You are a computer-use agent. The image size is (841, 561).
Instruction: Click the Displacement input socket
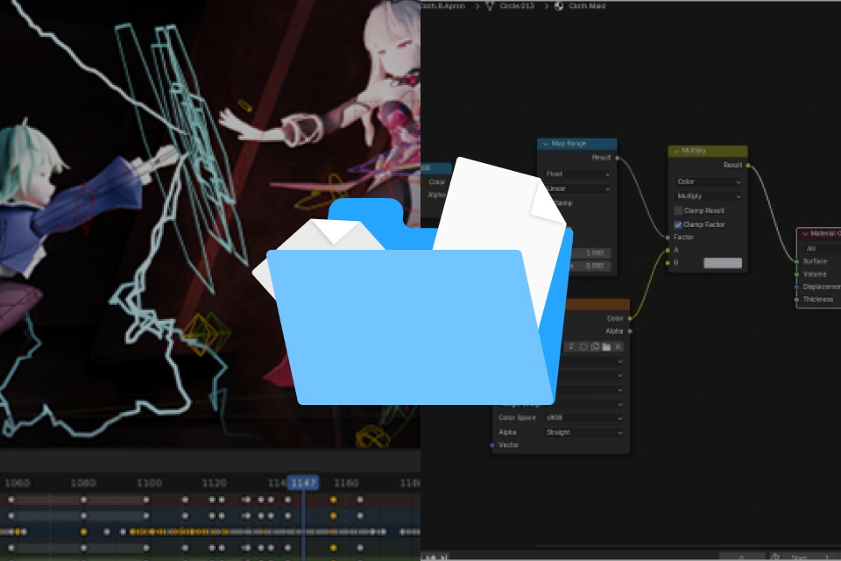pyautogui.click(x=796, y=287)
